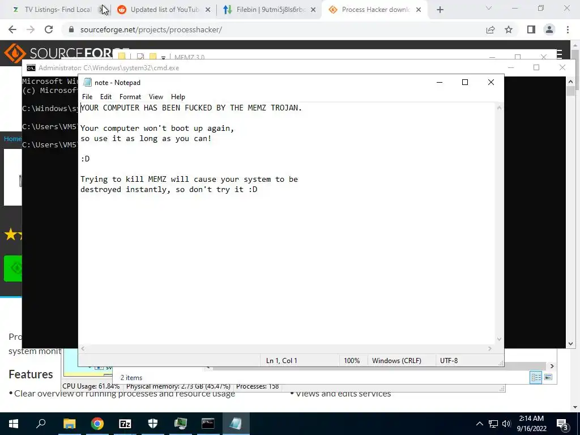Select the Notepad taskbar button
This screenshot has height=435, width=580.
[x=236, y=424]
